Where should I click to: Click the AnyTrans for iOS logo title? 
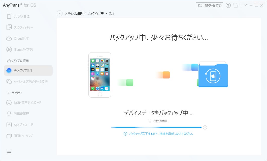(19, 5)
